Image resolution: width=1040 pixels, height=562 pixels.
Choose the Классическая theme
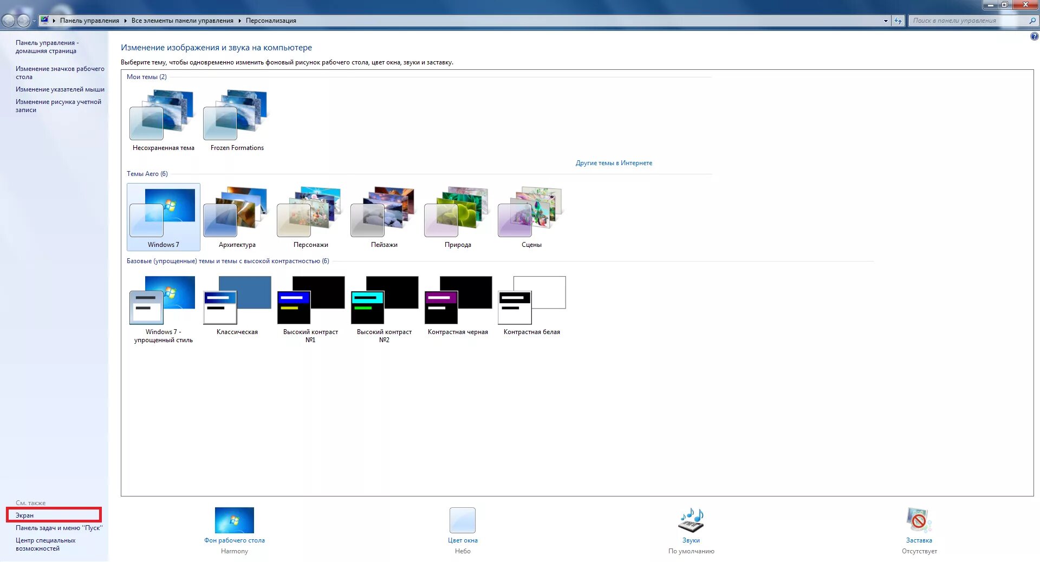coord(237,306)
